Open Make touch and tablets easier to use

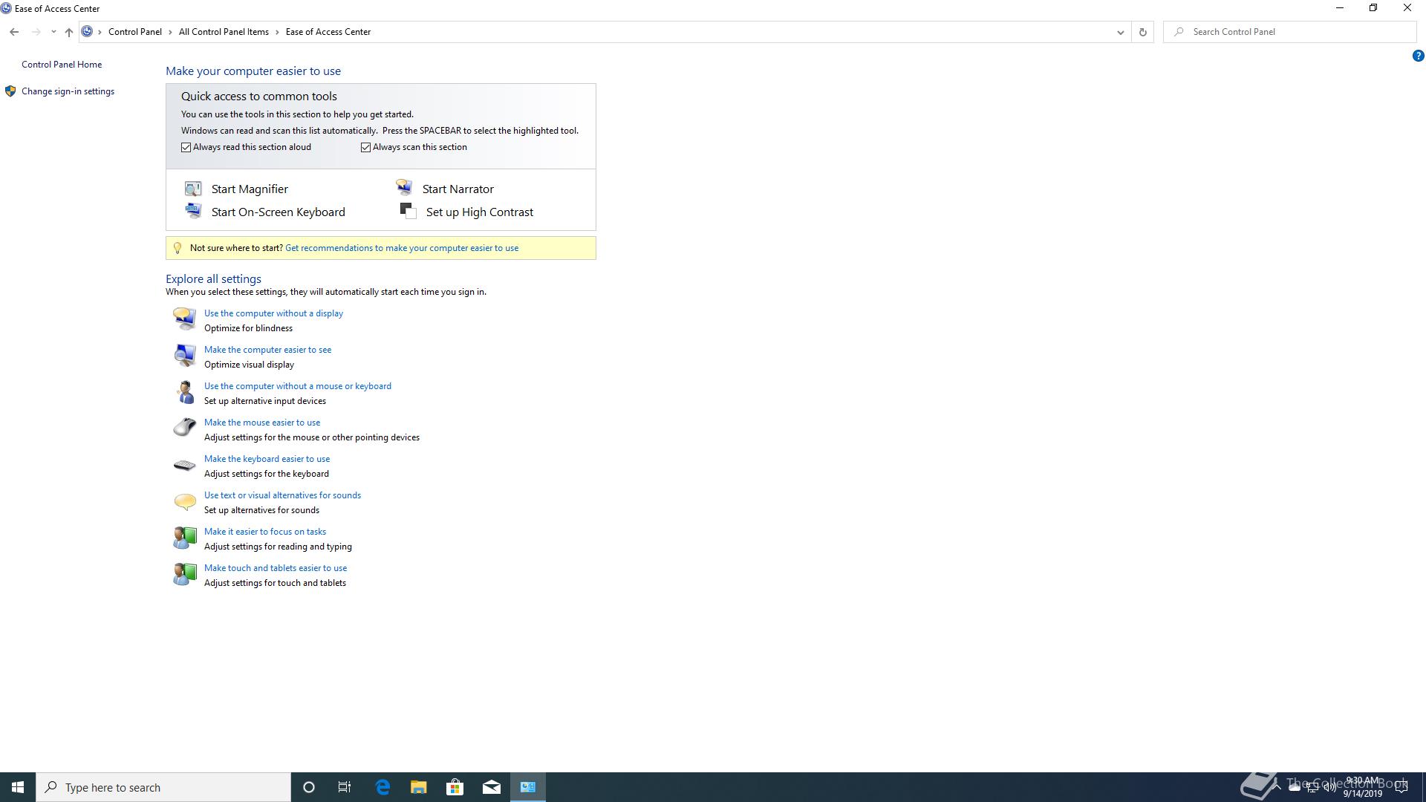click(x=276, y=568)
